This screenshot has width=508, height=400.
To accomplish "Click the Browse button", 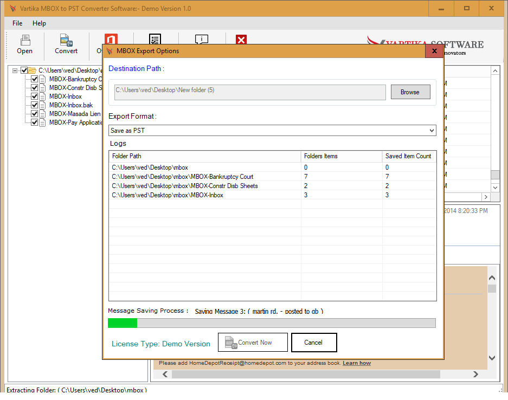I will point(410,92).
